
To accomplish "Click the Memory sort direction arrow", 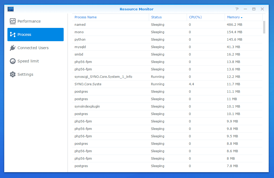I will tap(241, 18).
